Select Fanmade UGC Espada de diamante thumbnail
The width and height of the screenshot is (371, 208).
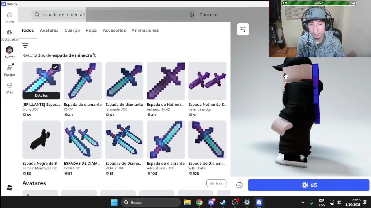tap(124, 81)
